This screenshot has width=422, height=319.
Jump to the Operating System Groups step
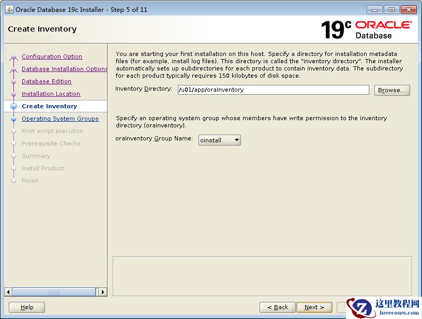(61, 119)
